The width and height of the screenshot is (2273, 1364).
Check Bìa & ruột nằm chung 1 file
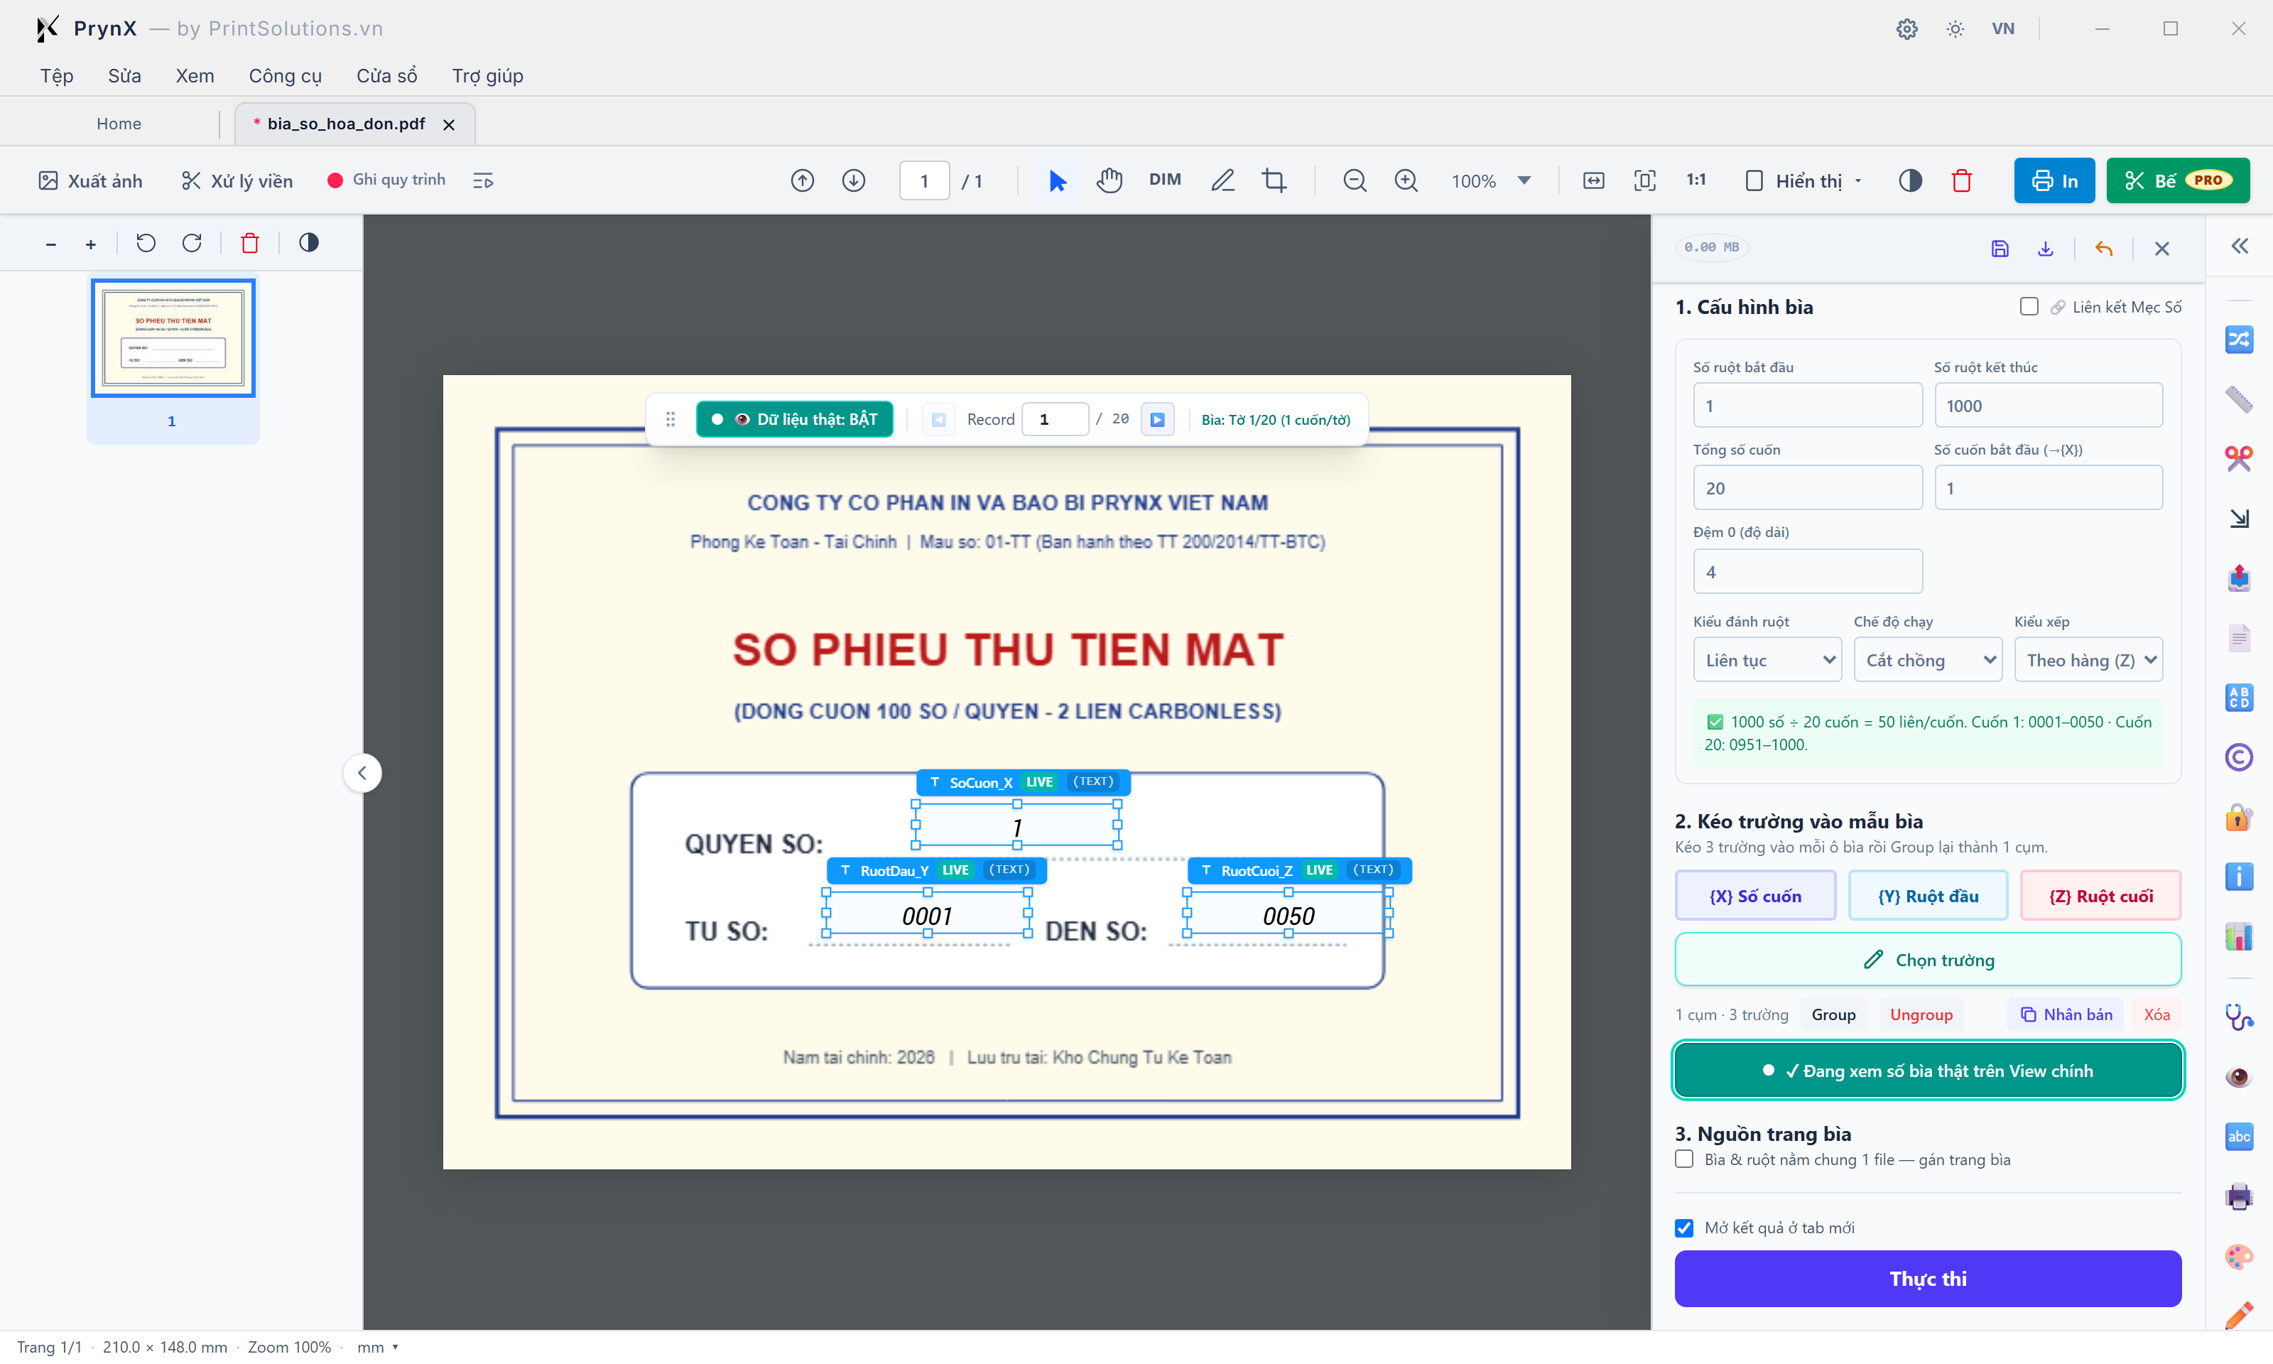(1683, 1159)
